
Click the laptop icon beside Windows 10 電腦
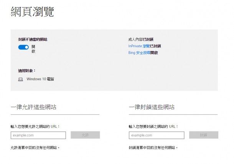tap(21, 80)
